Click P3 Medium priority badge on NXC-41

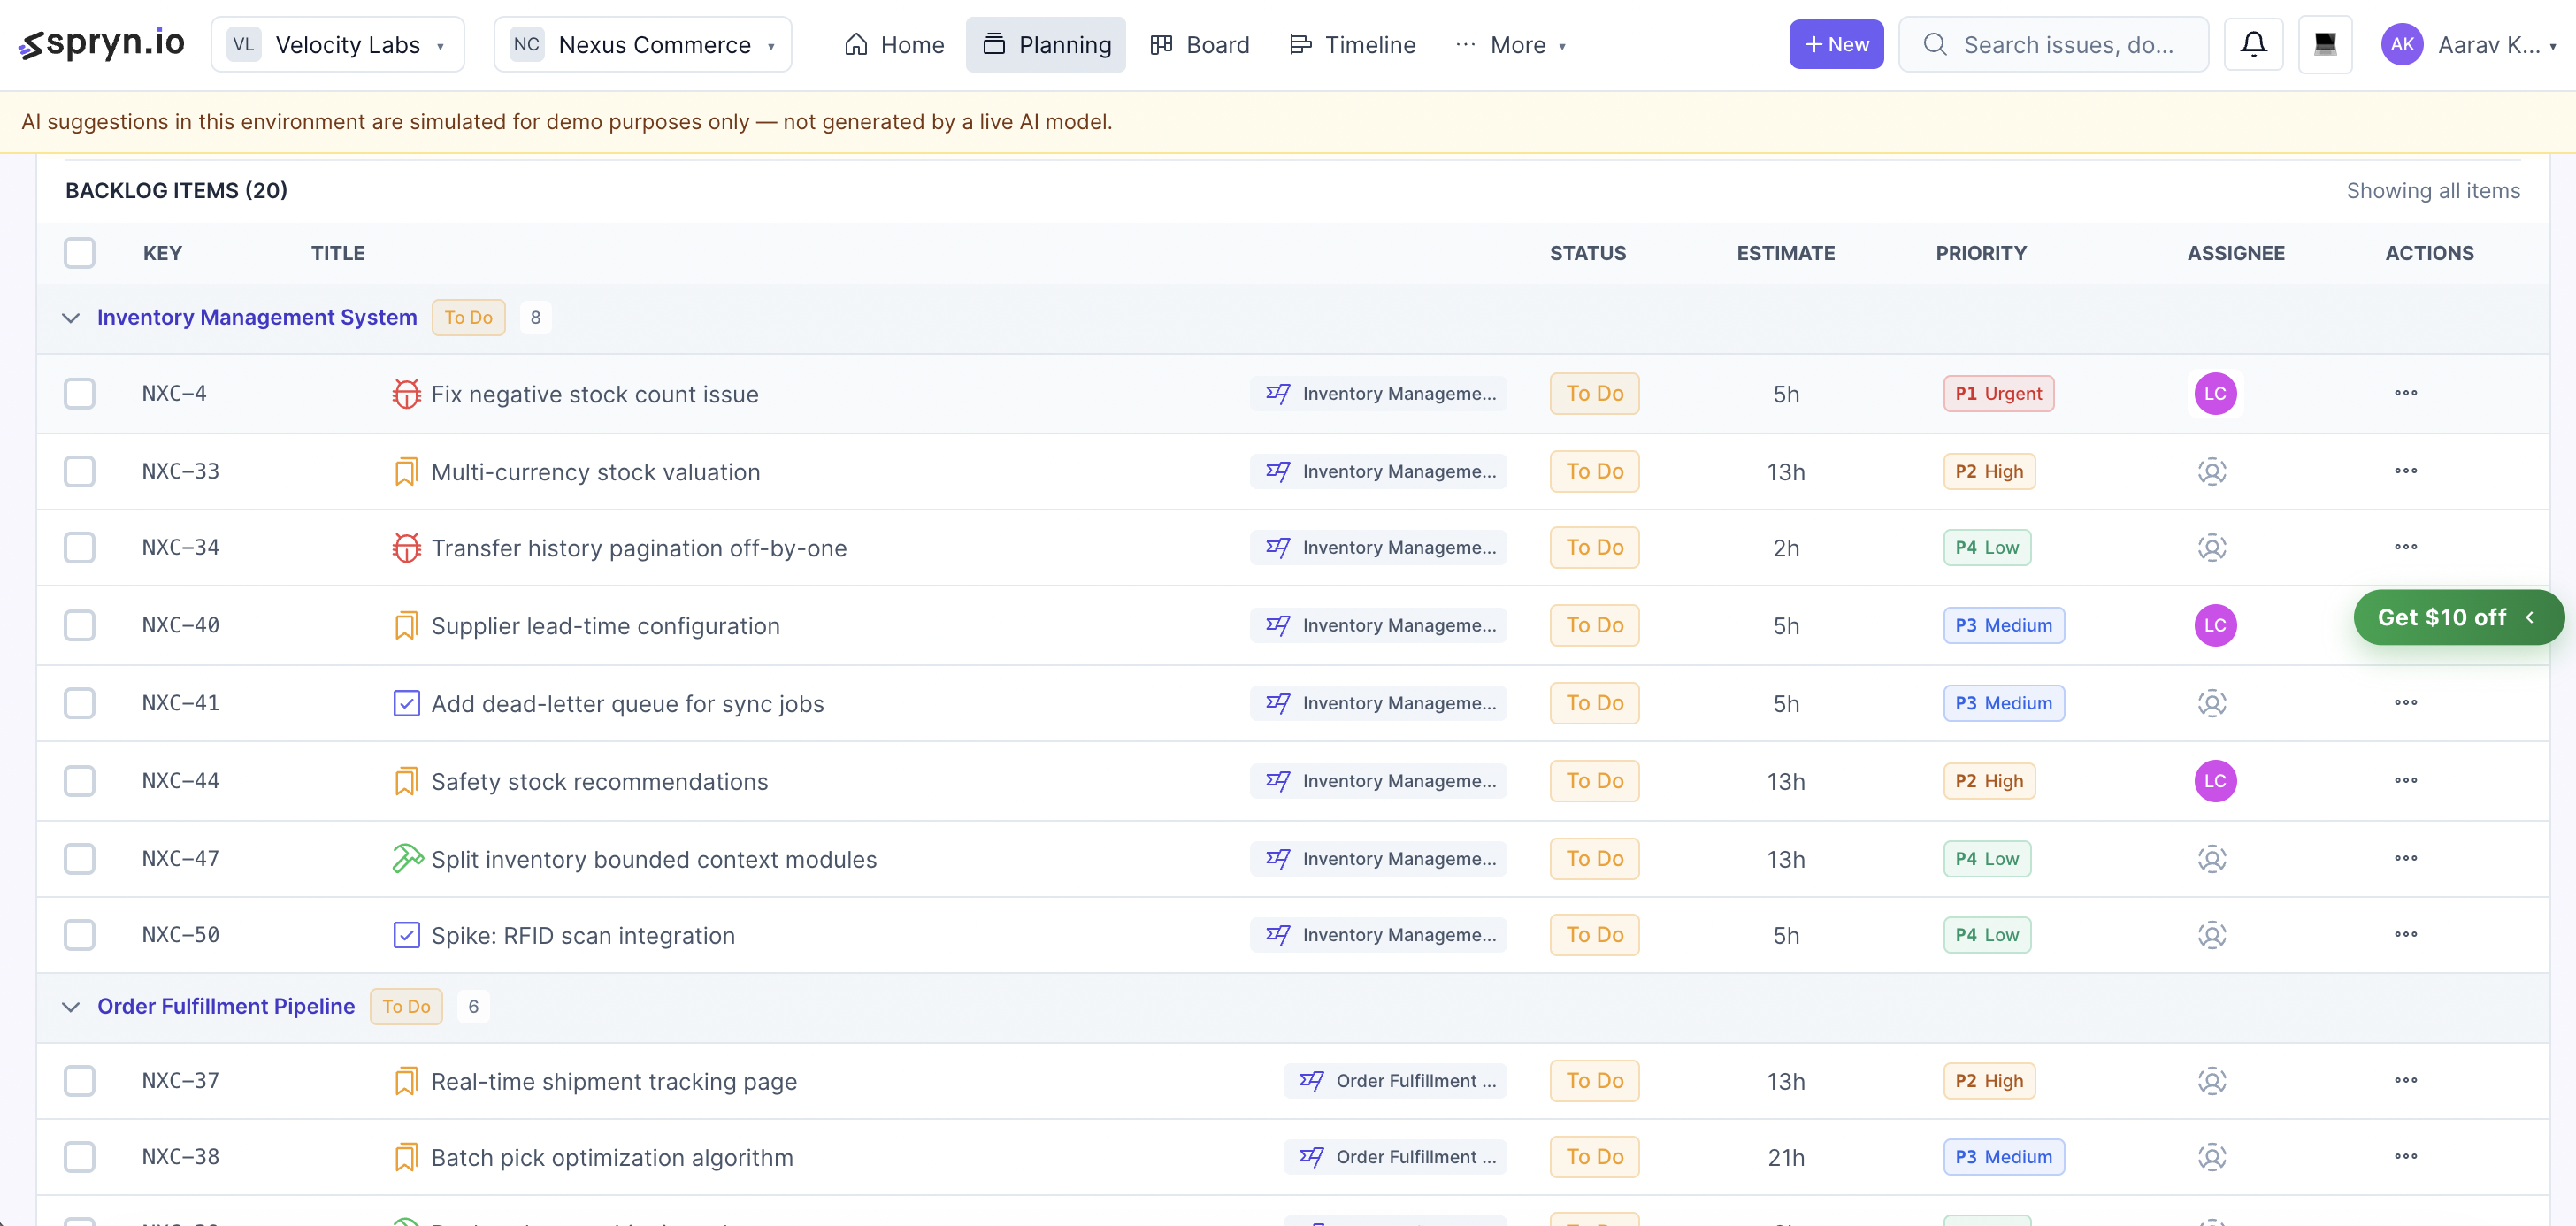coord(2003,704)
